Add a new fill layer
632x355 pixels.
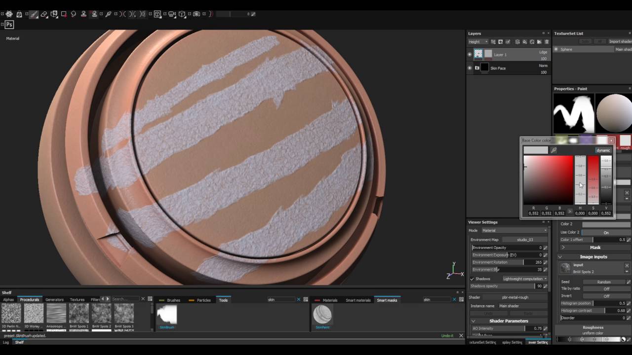point(524,42)
